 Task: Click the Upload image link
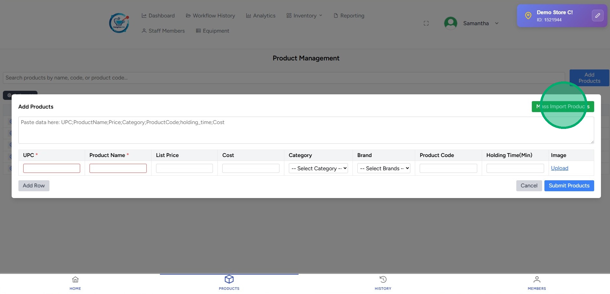559,168
